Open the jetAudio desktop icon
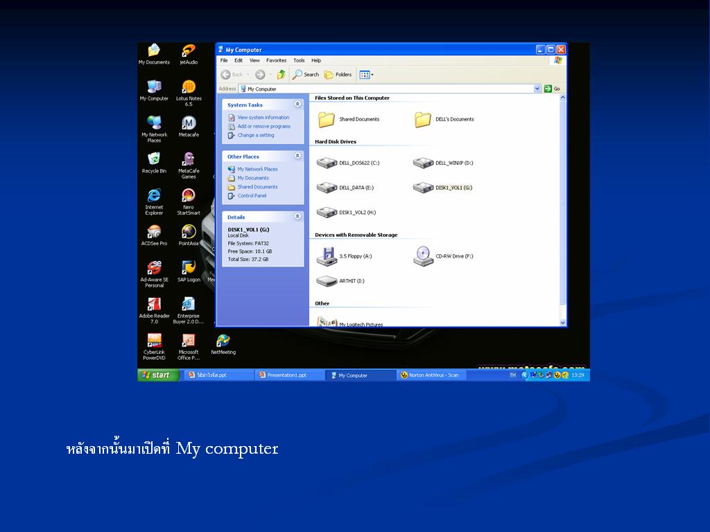Viewport: 710px width, 532px height. tap(189, 54)
